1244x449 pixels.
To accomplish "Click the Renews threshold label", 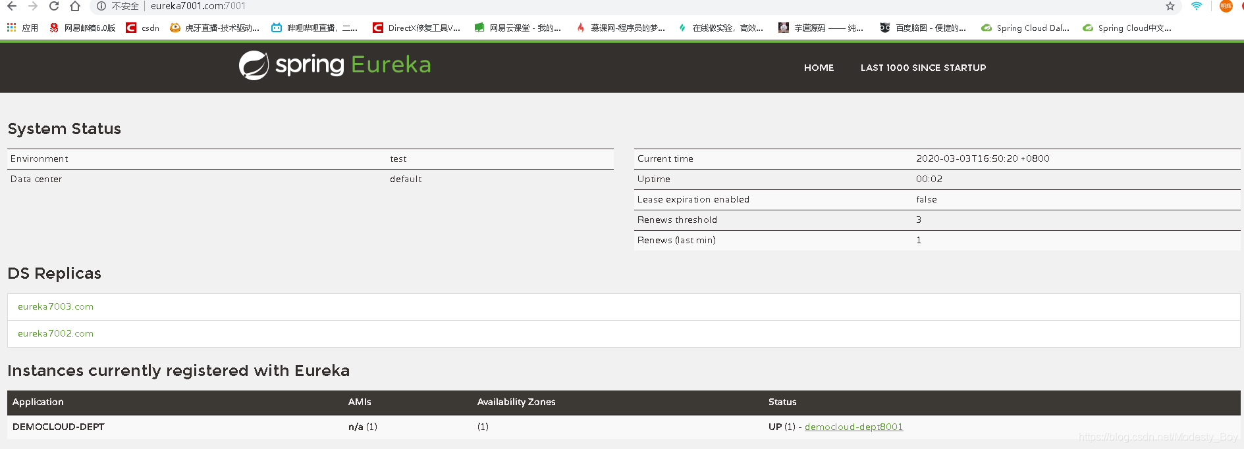I will pos(677,220).
